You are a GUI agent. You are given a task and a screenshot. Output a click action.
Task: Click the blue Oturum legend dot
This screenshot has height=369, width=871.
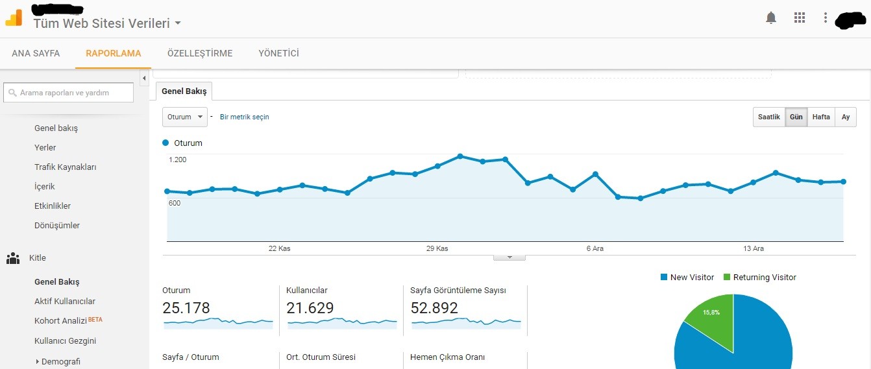(166, 143)
